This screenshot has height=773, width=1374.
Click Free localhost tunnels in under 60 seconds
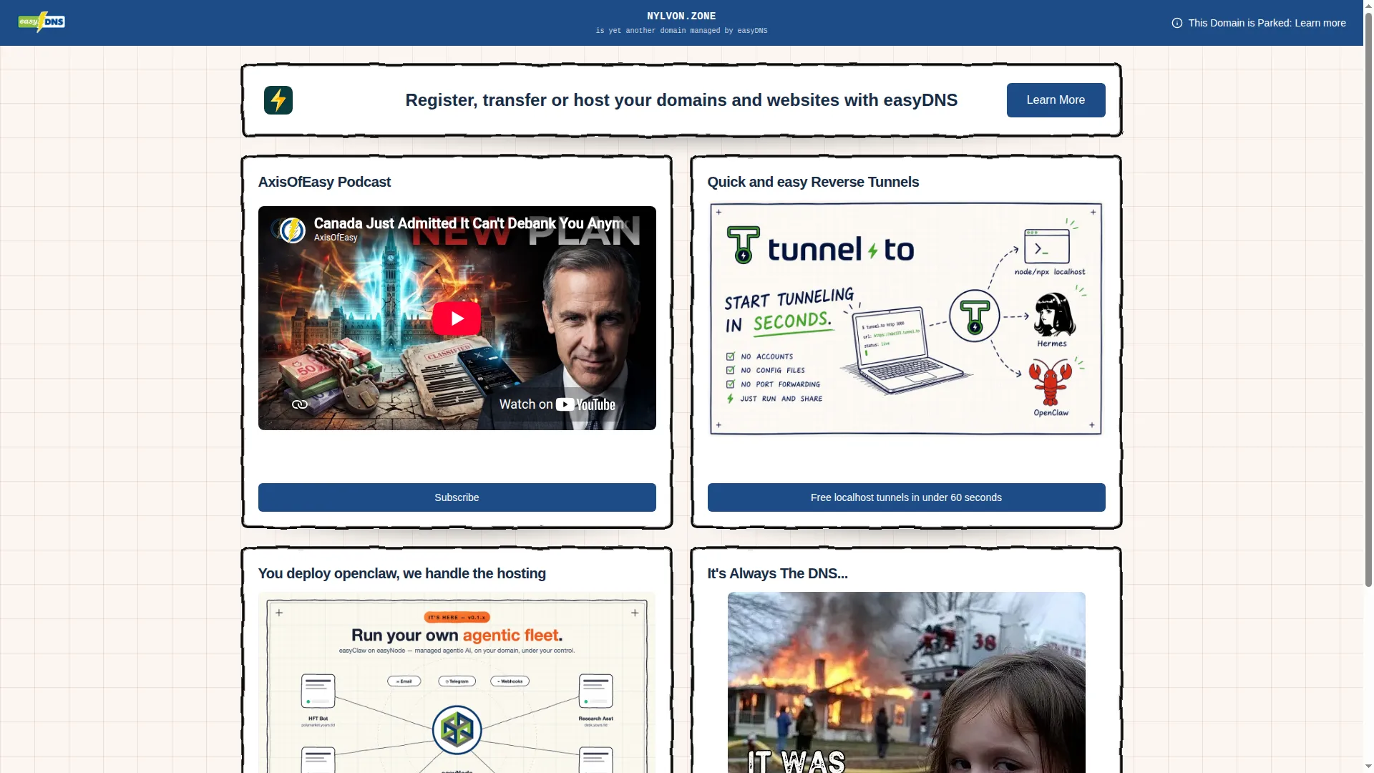tap(906, 497)
